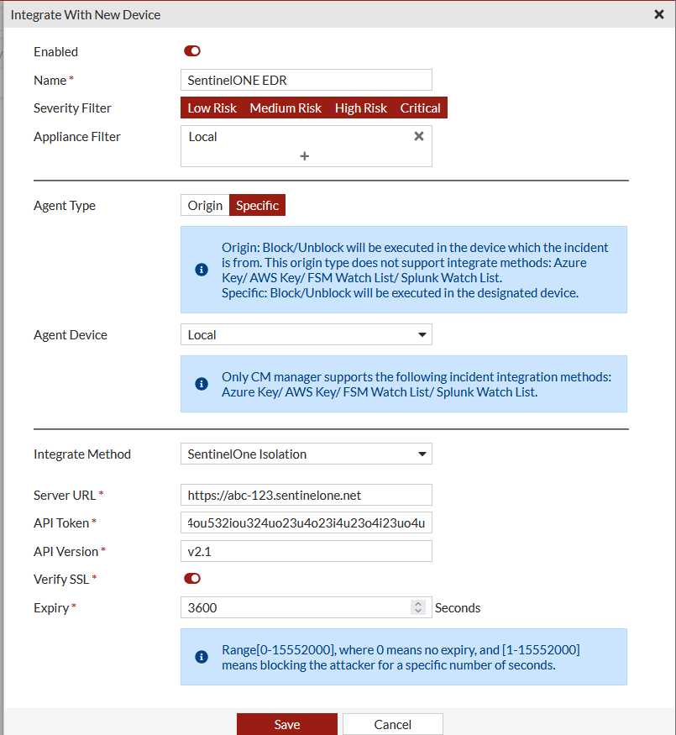Click the Only CM manager note text
Viewport: 676px width, 735px height.
417,385
